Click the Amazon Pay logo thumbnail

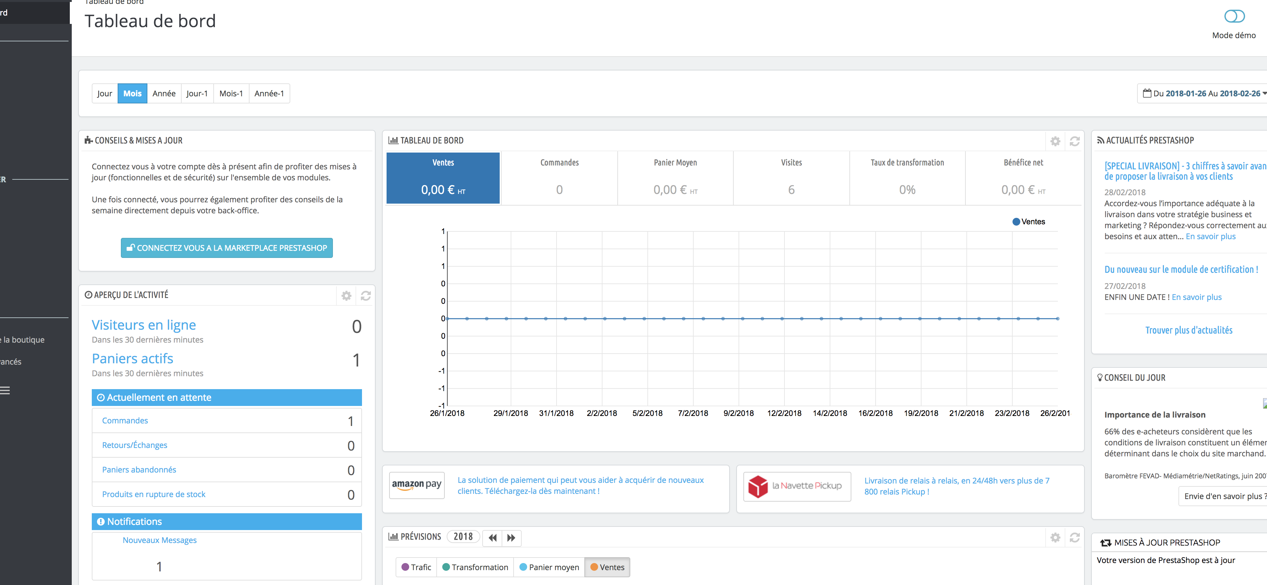[417, 485]
